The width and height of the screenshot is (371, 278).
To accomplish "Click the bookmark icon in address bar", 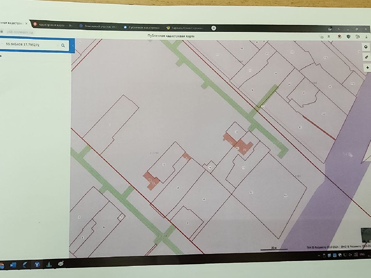I will [x=329, y=37].
